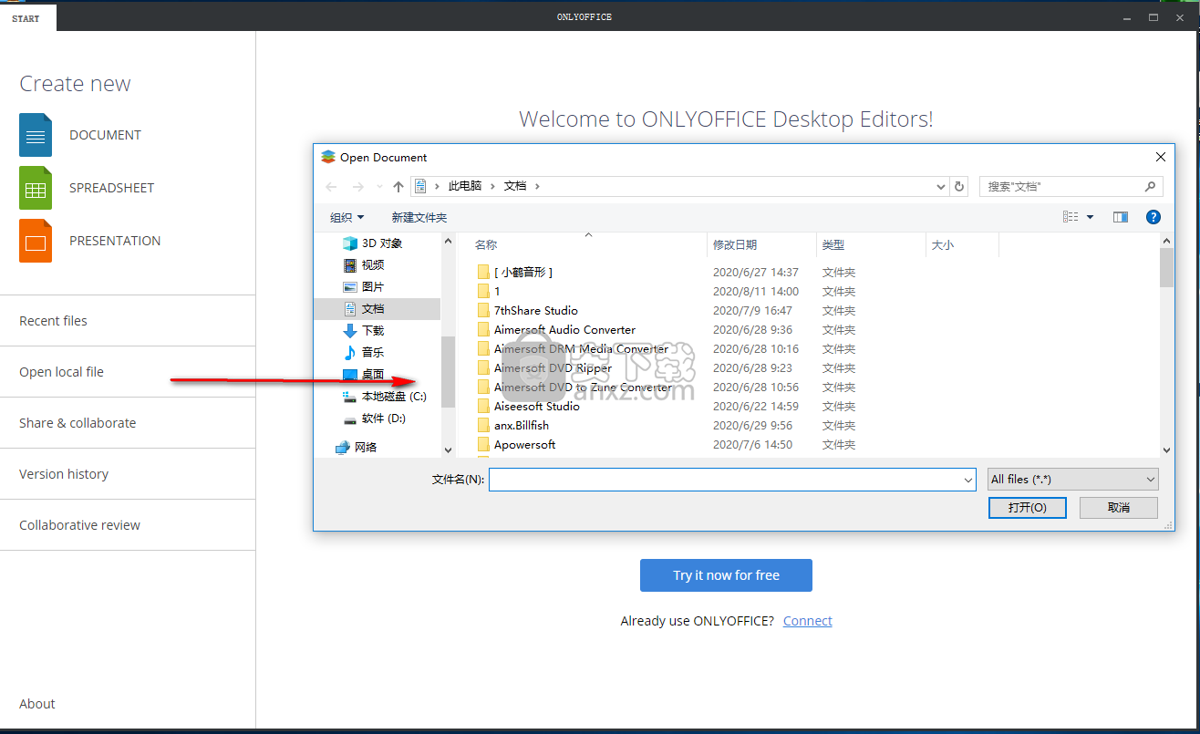This screenshot has width=1200, height=734.
Task: Create a new PRESENTATION via orange icon
Action: coord(36,241)
